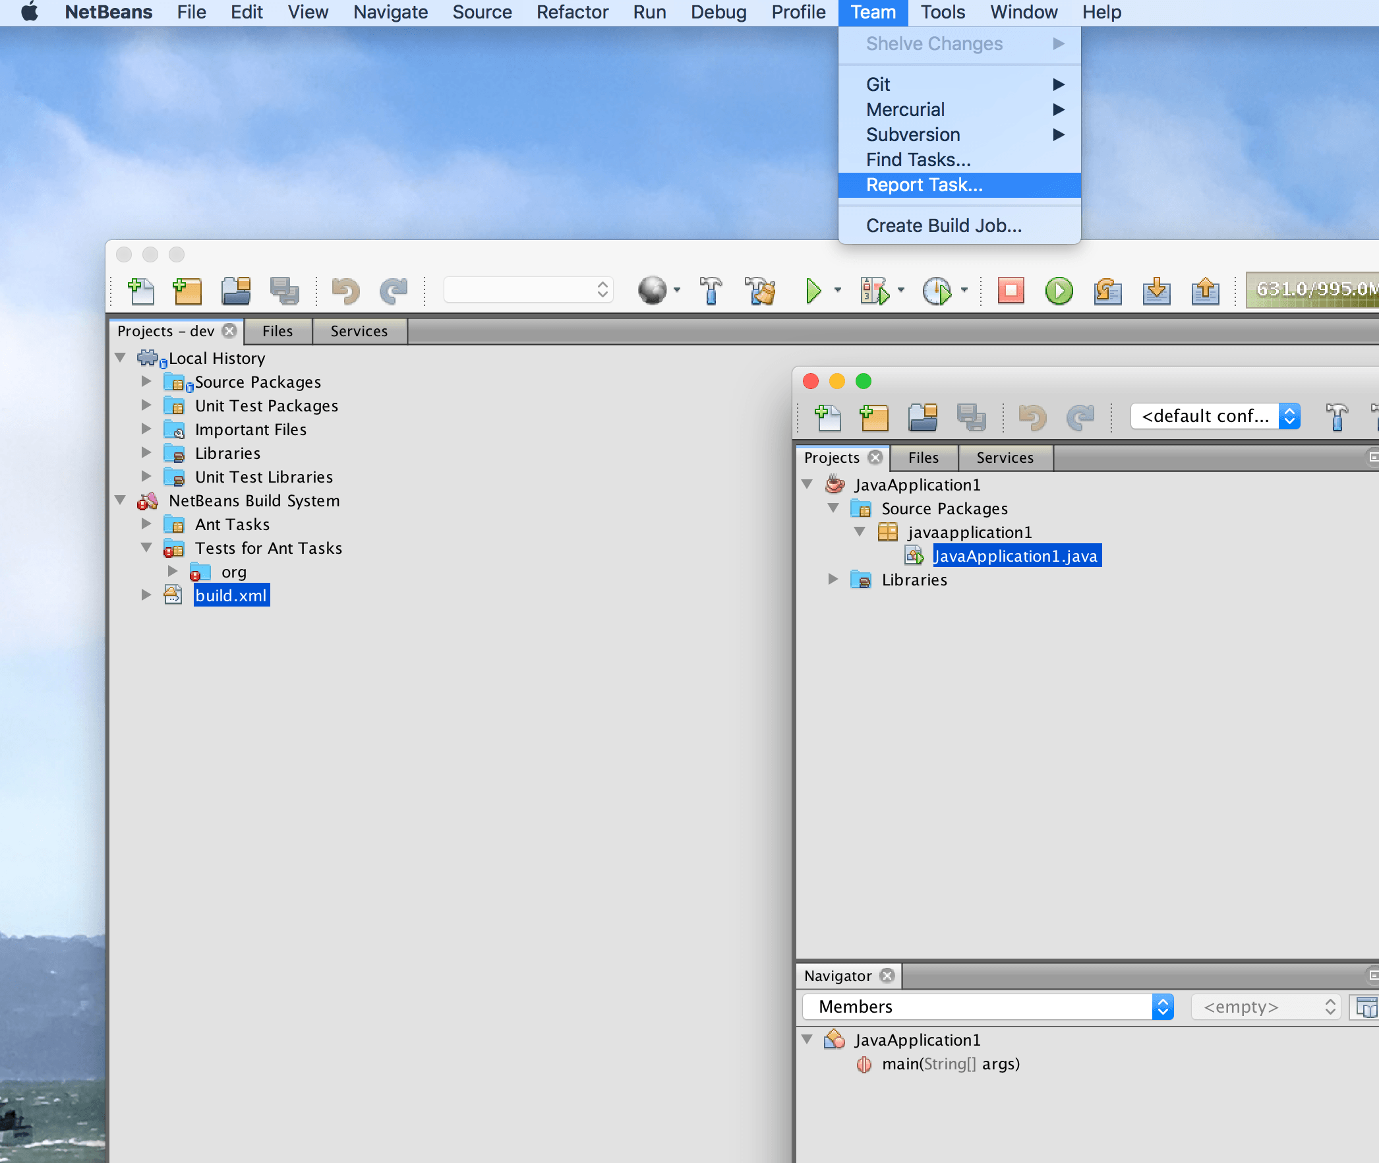This screenshot has width=1379, height=1163.
Task: Click the New Project toolbar icon
Action: 187,291
